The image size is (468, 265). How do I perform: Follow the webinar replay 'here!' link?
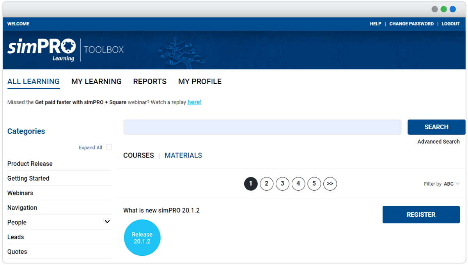[x=194, y=102]
